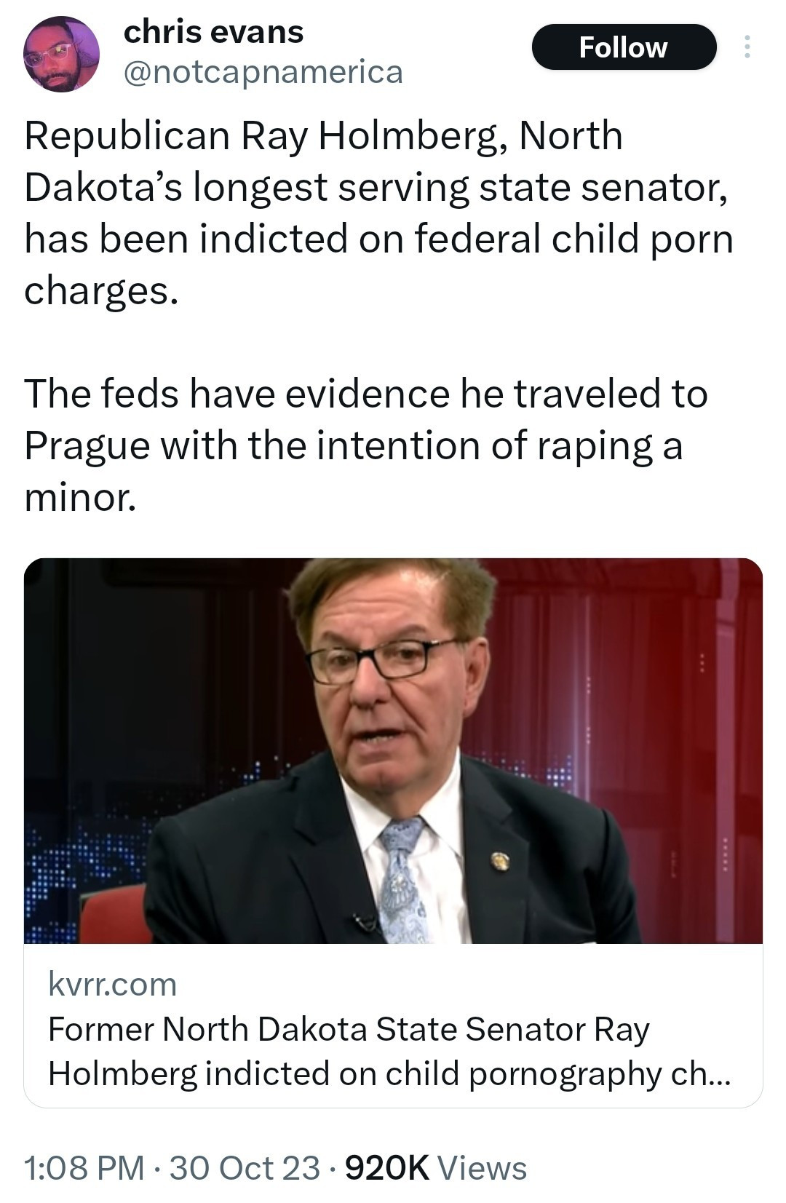Tap the word 'charges.' ending the first paragraph

tap(101, 291)
